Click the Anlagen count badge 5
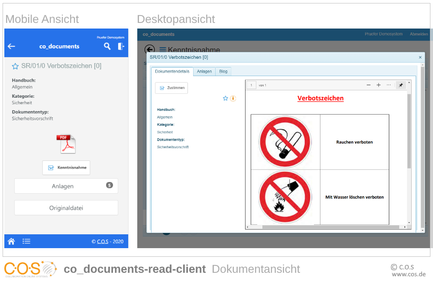The image size is (433, 281). (110, 185)
